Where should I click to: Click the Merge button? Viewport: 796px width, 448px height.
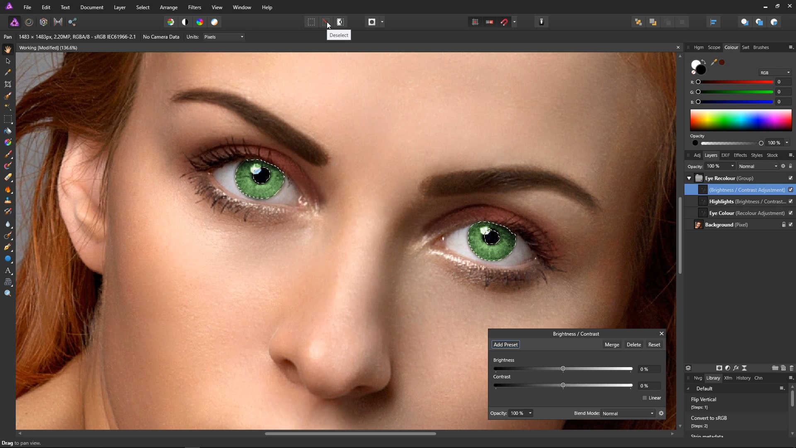click(612, 345)
